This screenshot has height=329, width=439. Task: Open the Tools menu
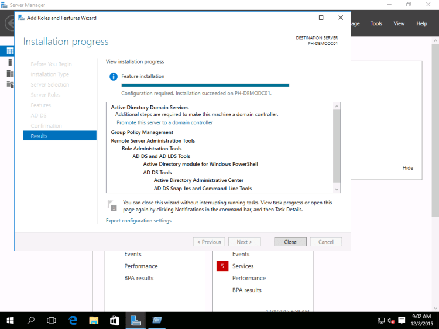[376, 23]
